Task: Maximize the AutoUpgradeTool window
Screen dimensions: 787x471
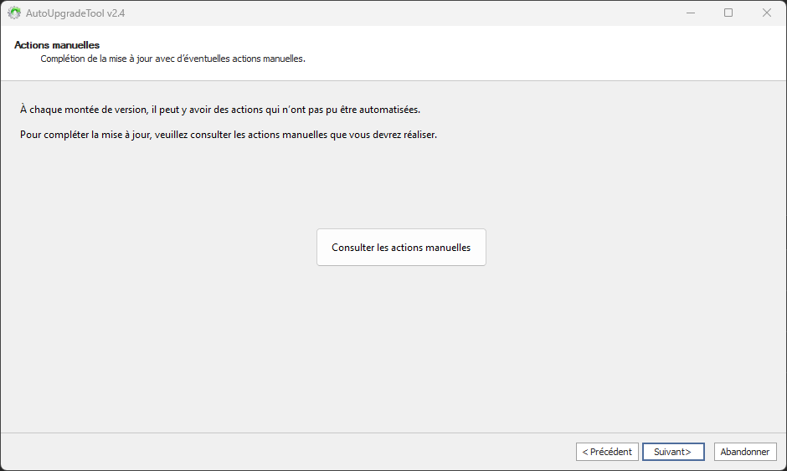Action: coord(728,13)
